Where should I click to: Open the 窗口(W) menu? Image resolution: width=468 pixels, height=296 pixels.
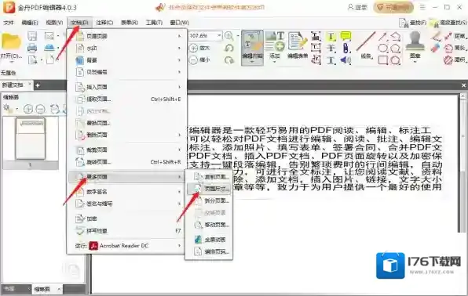[x=179, y=23]
